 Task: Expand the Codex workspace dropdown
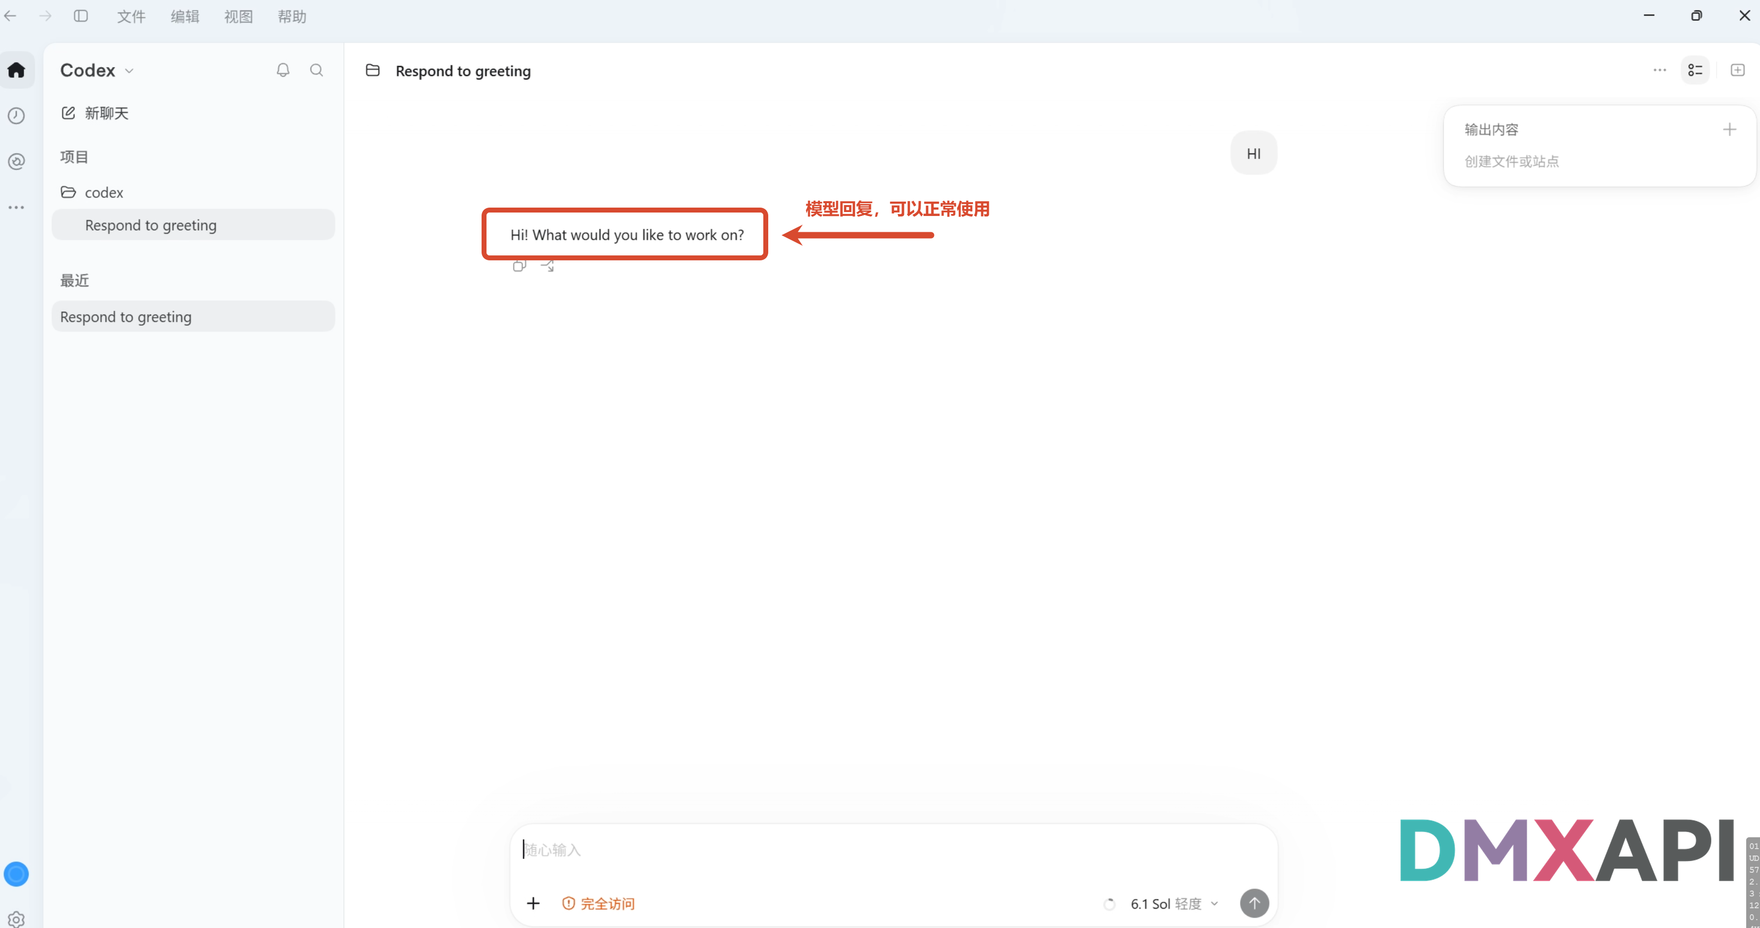pyautogui.click(x=97, y=71)
